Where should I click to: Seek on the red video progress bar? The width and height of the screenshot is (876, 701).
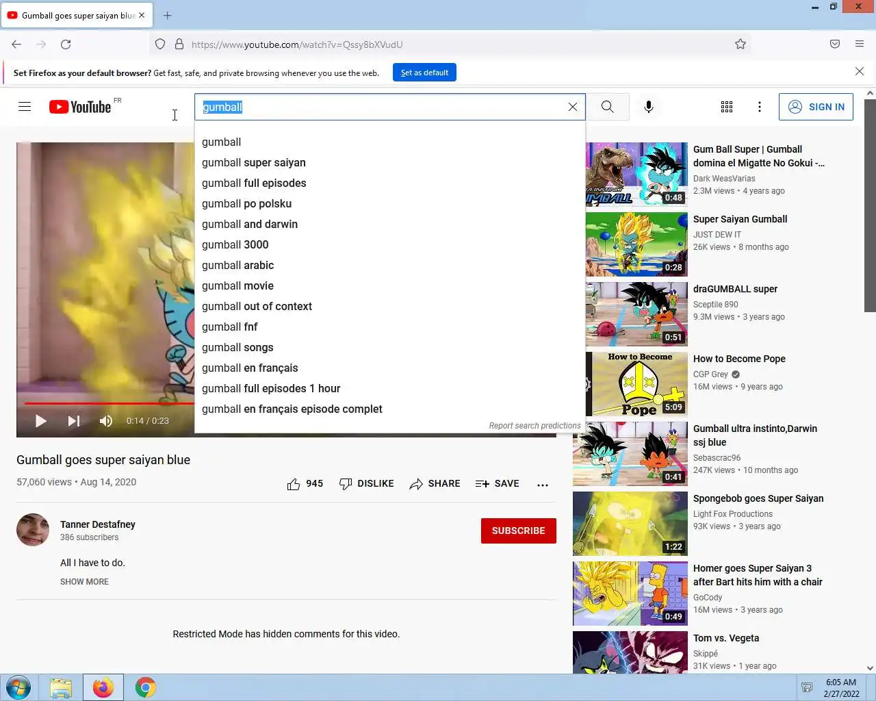pos(109,403)
